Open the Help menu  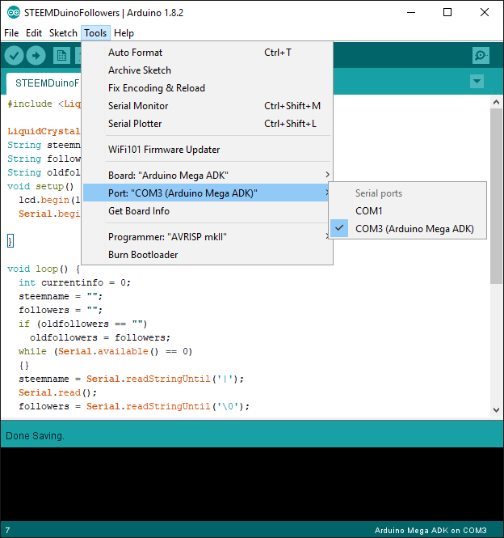coord(124,33)
